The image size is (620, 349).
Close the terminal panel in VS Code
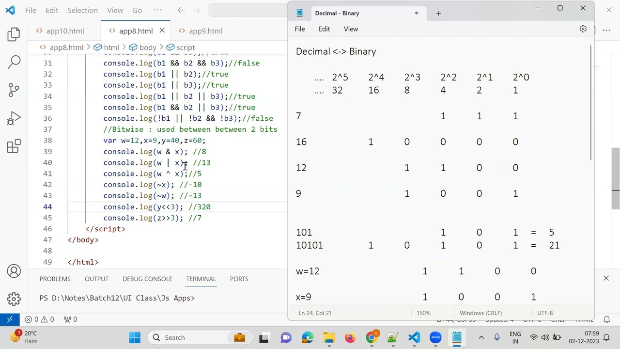click(x=606, y=278)
